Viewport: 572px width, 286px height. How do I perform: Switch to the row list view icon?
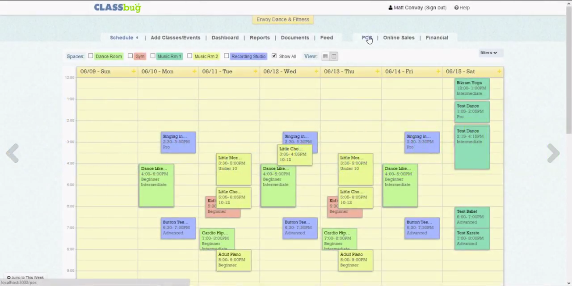click(325, 56)
